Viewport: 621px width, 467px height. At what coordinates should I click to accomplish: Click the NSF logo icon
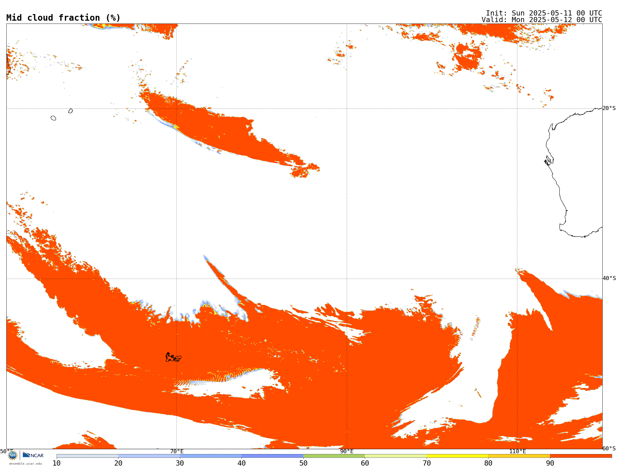click(13, 455)
